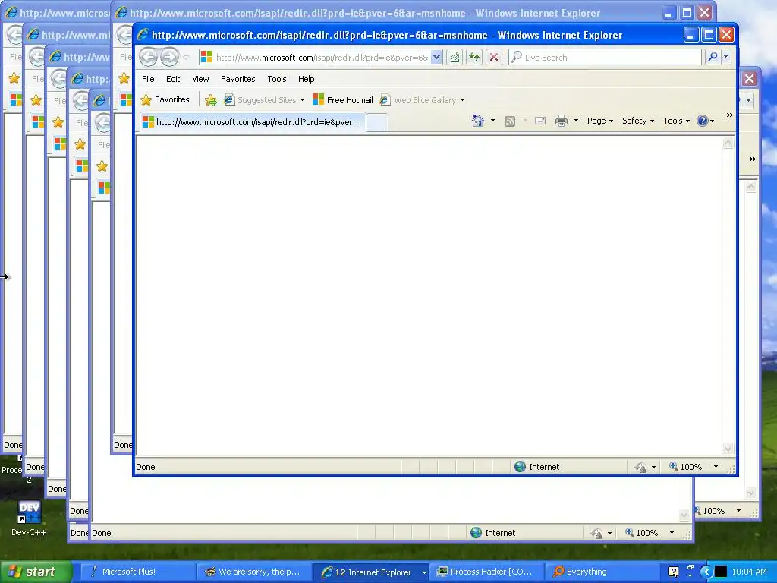Toggle Compatibility View icon
Image resolution: width=777 pixels, height=583 pixels.
(455, 58)
